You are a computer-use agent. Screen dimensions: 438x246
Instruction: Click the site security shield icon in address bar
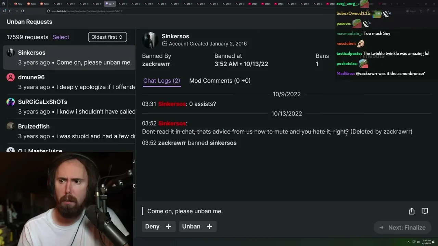pyautogui.click(x=48, y=11)
